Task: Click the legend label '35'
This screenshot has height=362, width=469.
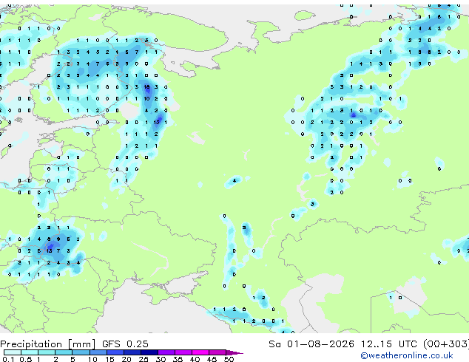Action: click(x=178, y=359)
